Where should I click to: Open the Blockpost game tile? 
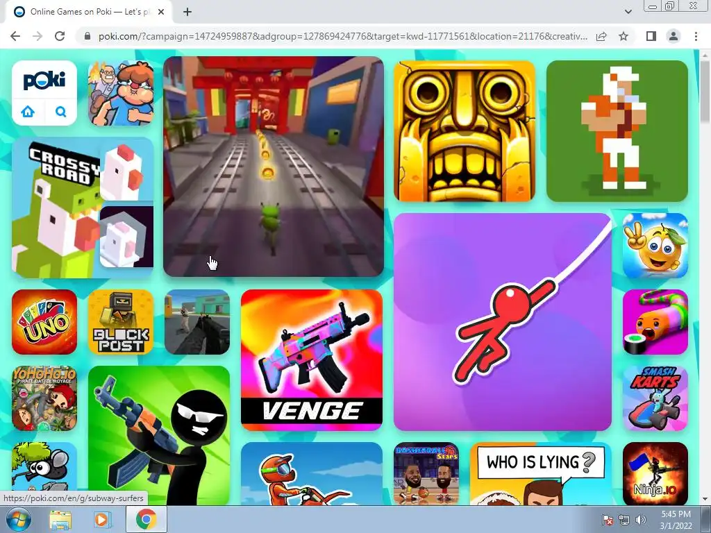pyautogui.click(x=121, y=322)
